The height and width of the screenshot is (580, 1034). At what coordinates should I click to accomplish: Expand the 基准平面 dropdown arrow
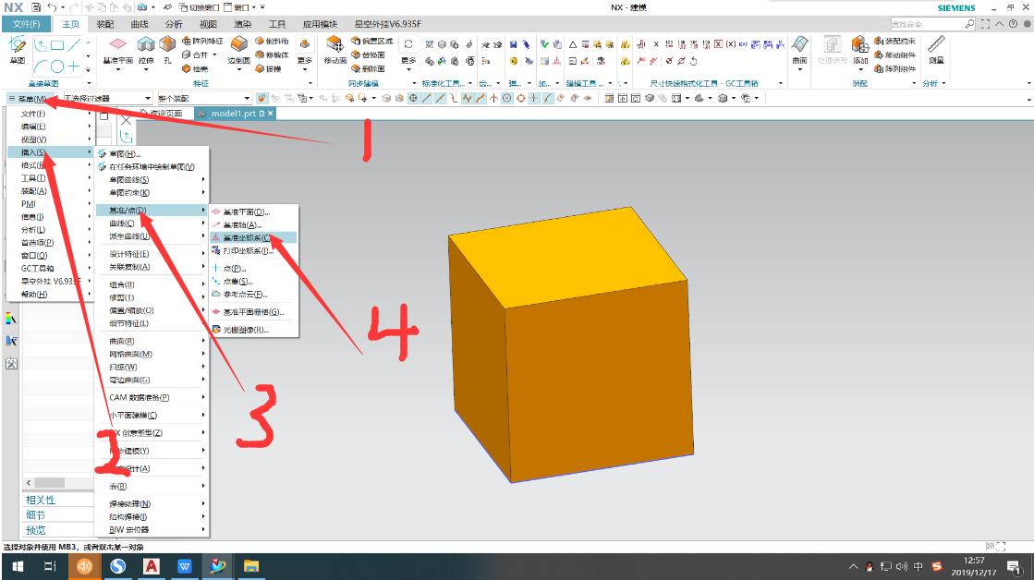point(118,69)
